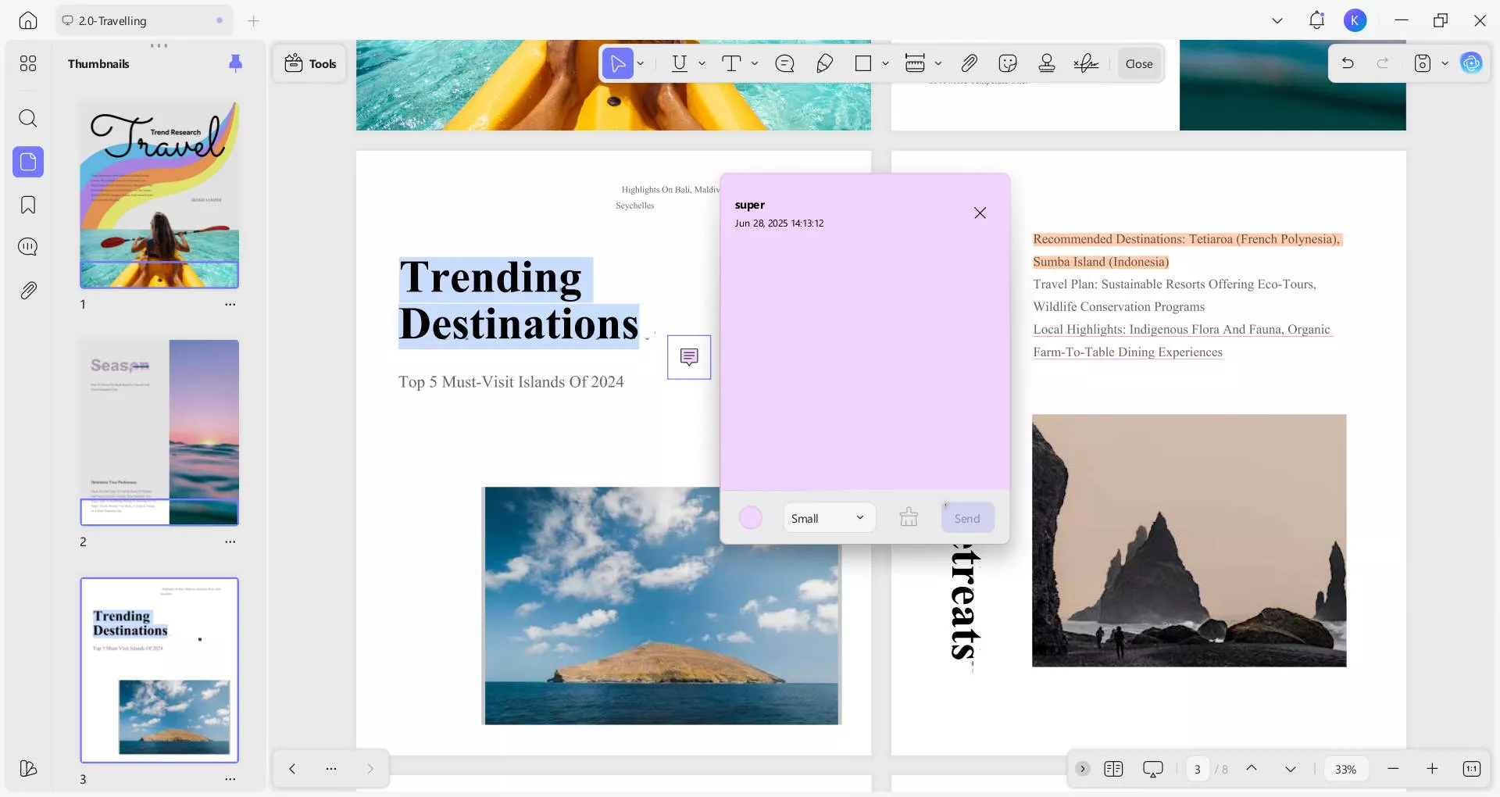Delete the note using trash icon
The image size is (1500, 797).
point(909,517)
